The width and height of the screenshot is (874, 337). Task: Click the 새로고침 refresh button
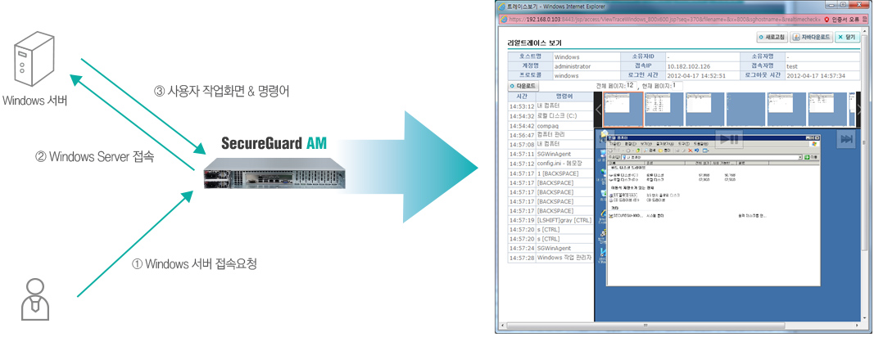(x=772, y=38)
